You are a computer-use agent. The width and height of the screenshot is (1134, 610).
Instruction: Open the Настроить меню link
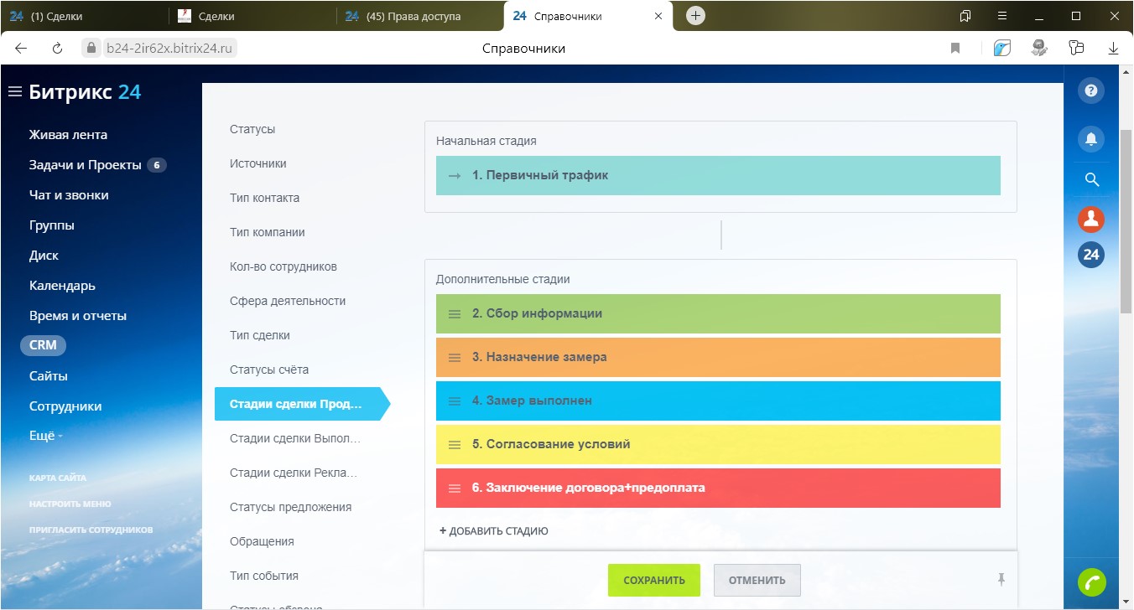(x=70, y=504)
